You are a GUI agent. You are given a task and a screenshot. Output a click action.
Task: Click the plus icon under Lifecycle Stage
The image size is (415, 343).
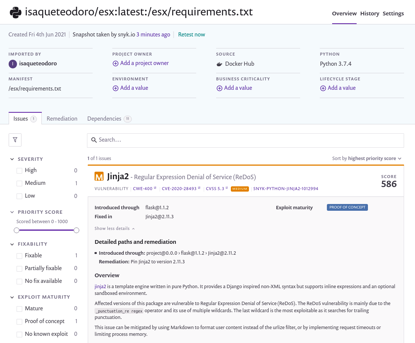(323, 88)
